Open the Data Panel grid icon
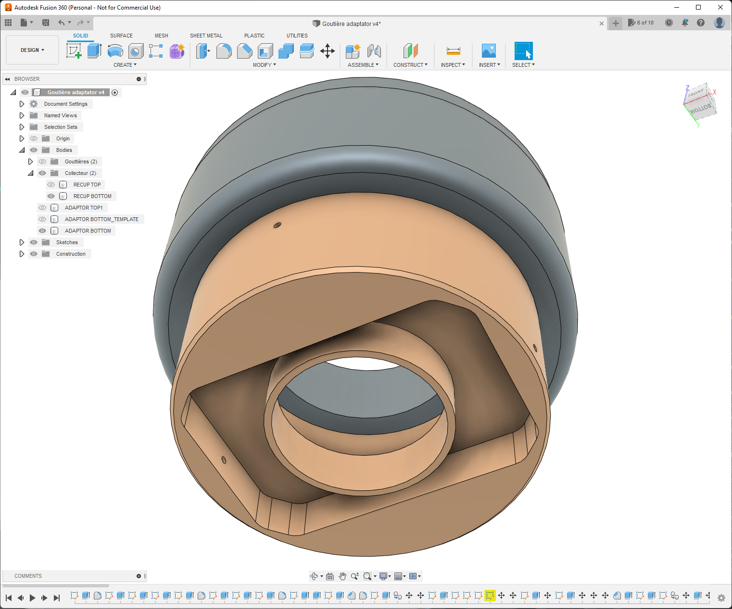The width and height of the screenshot is (732, 609). (x=8, y=23)
